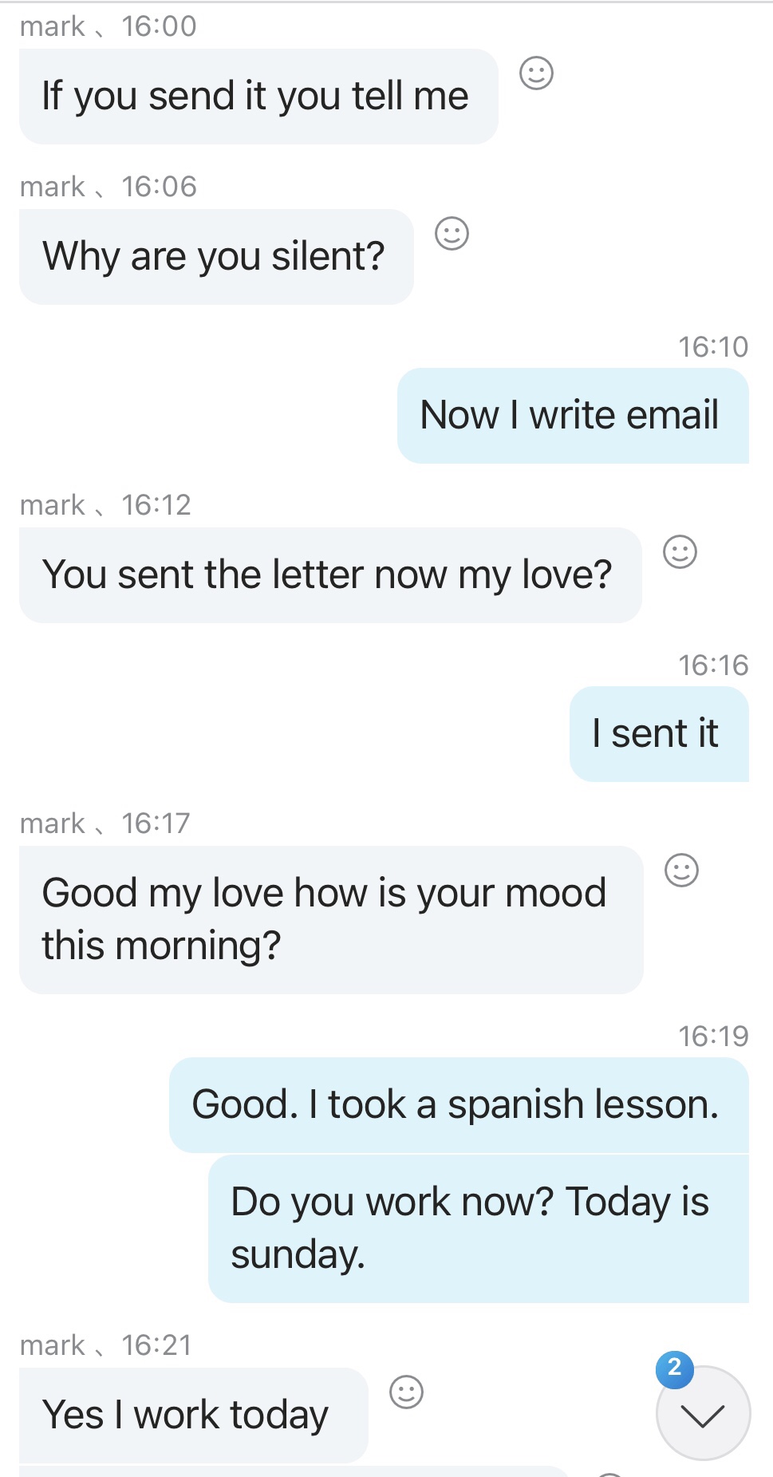This screenshot has height=1477, width=773.
Task: Click emoji icon next to "Yes I work today"
Action: [406, 1392]
